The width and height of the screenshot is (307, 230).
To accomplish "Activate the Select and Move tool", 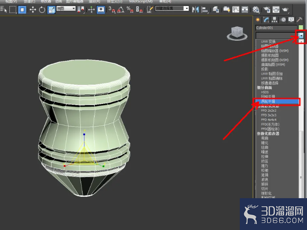I will point(33,9).
